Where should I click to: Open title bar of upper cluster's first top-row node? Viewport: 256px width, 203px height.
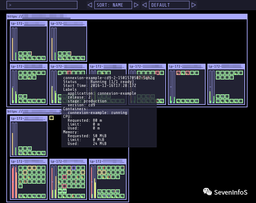(29, 24)
